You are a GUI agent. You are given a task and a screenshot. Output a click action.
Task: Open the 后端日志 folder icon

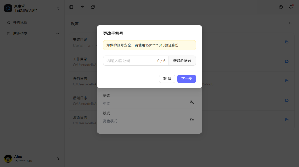[287, 100]
